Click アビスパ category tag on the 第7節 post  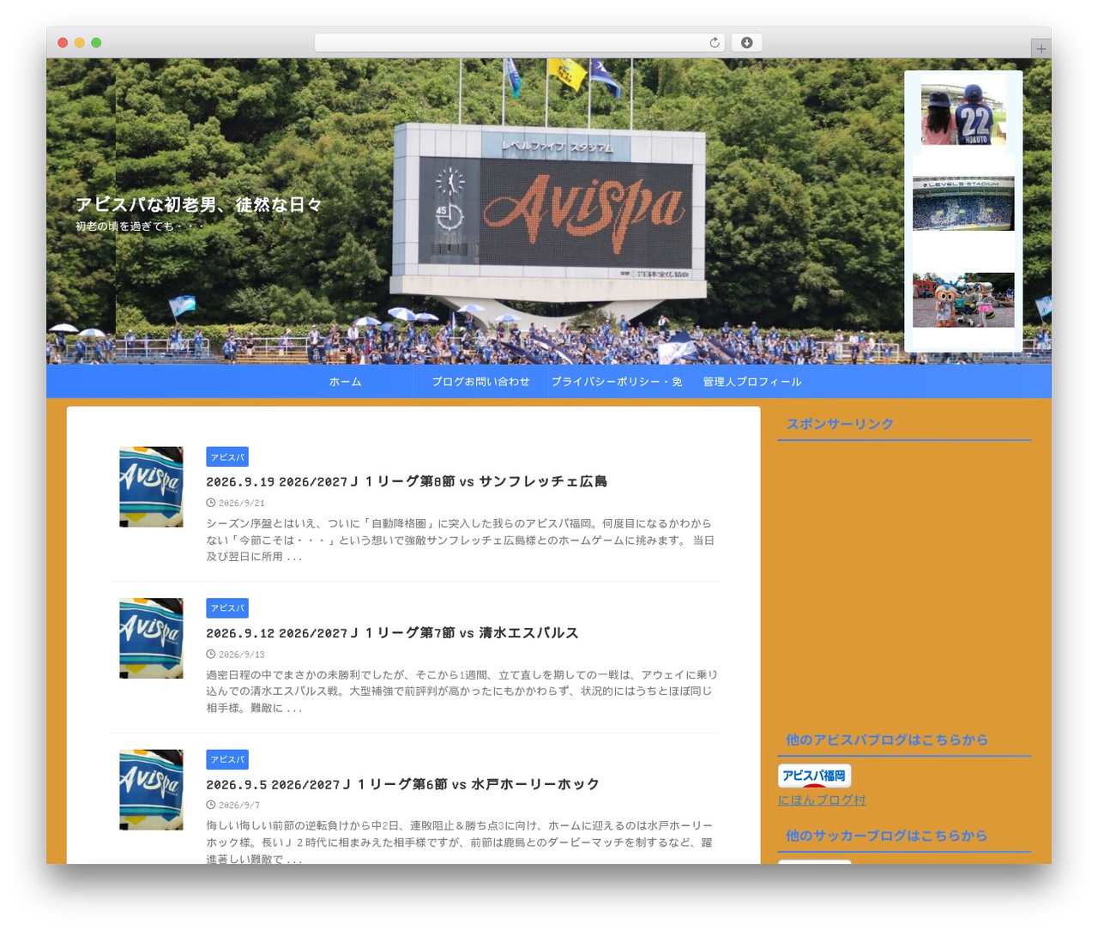227,608
